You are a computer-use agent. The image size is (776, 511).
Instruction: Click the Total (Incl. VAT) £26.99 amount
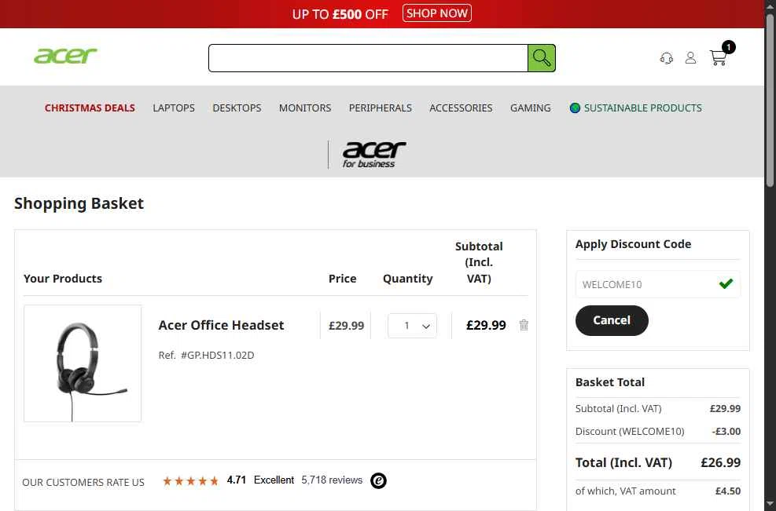click(x=720, y=462)
